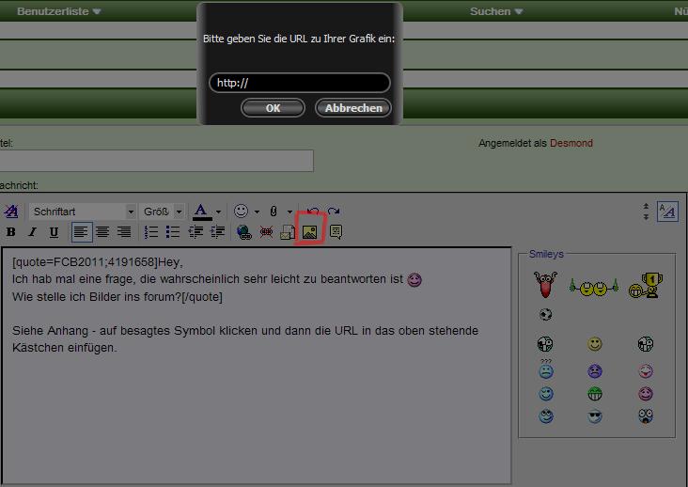Insert the soccer ball smiley
The image size is (688, 487).
[546, 314]
